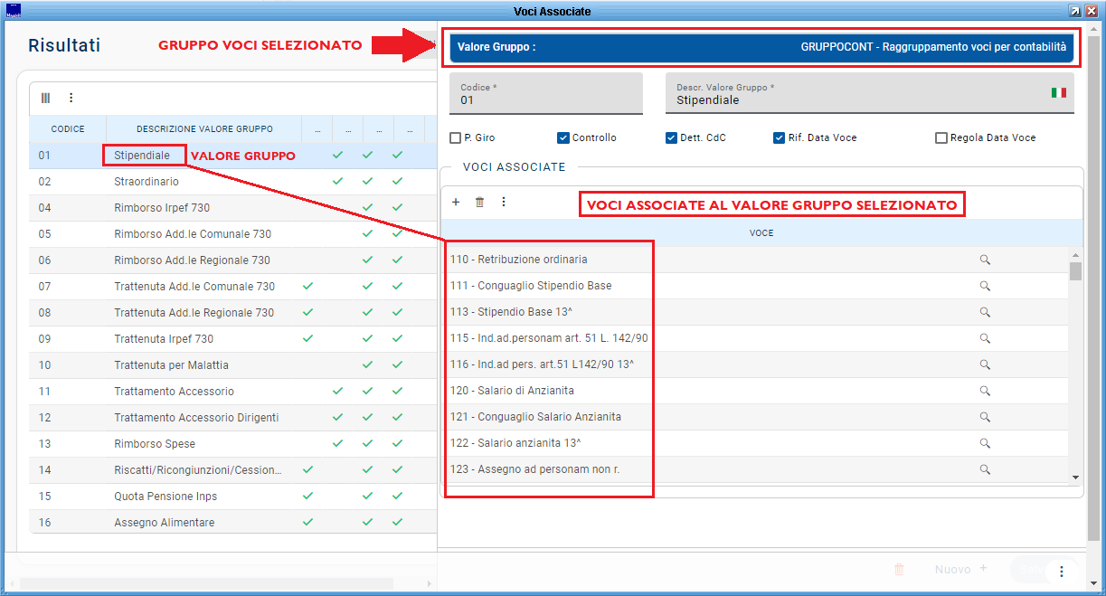
Task: Click voce 111 - Conguaglio Stipendio Base
Action: coord(531,286)
